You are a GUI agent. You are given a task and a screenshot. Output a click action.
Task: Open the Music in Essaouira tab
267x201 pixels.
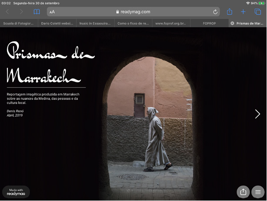tap(95, 23)
